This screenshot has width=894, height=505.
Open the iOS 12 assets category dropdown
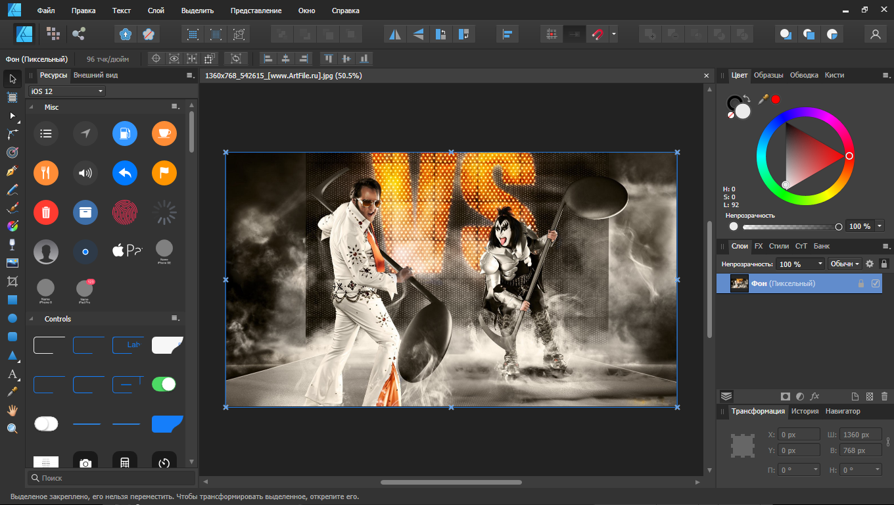tap(66, 91)
